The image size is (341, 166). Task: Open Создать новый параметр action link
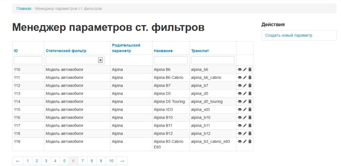[289, 35]
